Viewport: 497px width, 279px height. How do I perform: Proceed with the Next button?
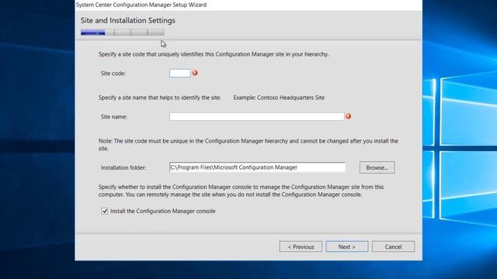click(x=347, y=246)
